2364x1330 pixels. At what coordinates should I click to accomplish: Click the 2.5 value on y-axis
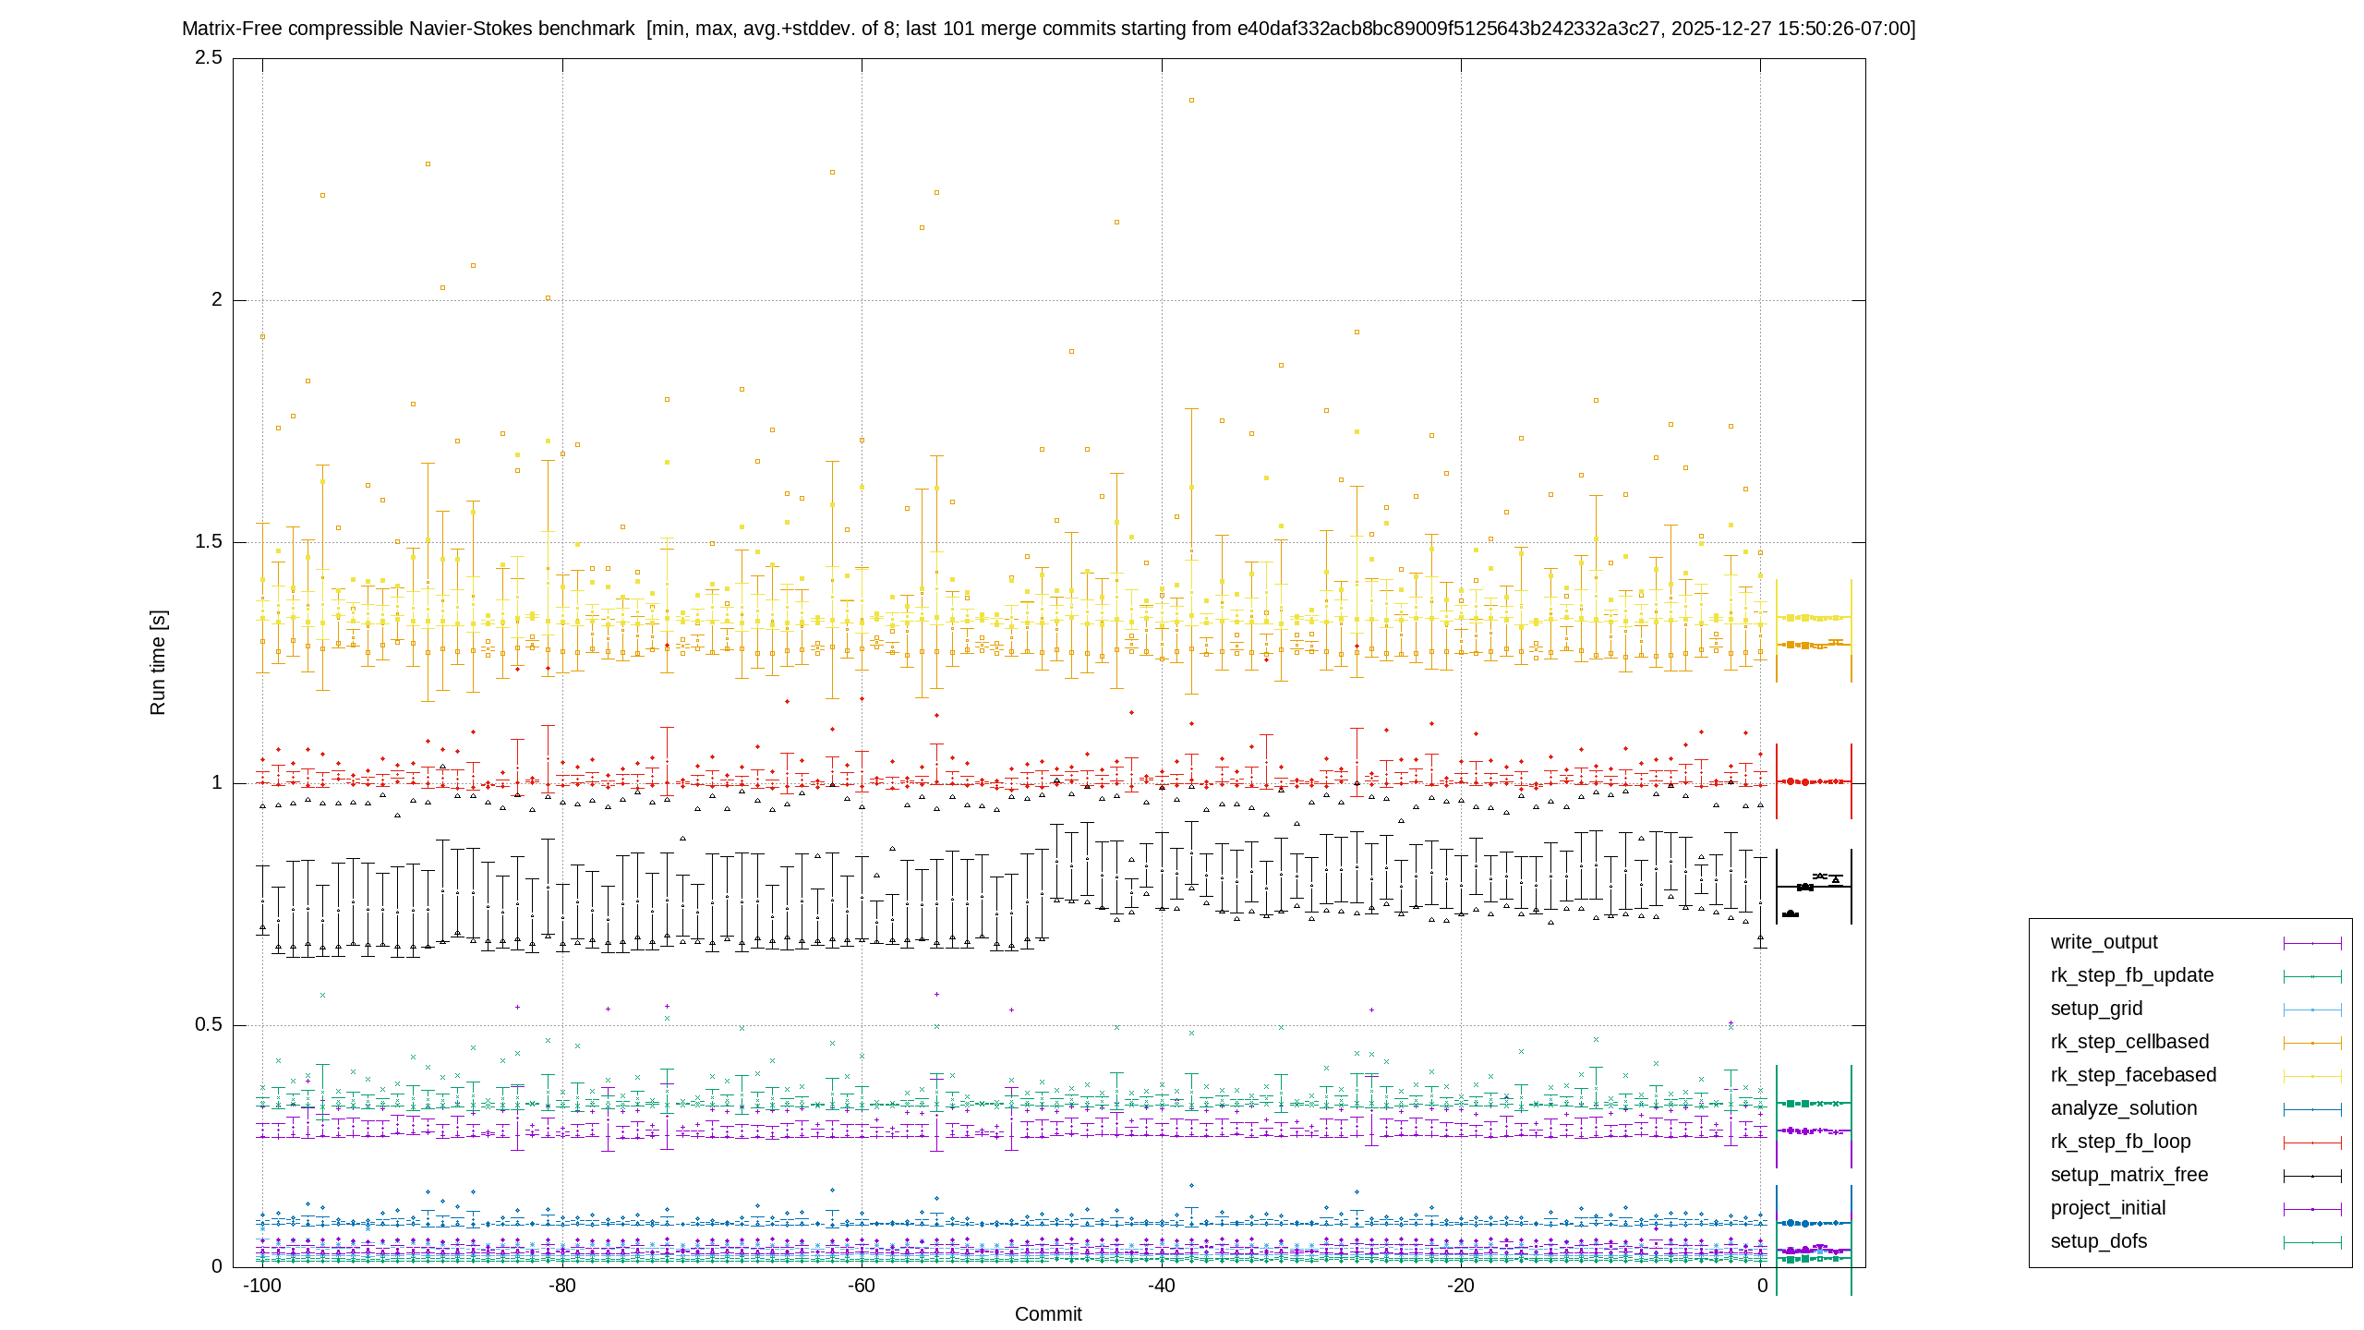tap(209, 57)
